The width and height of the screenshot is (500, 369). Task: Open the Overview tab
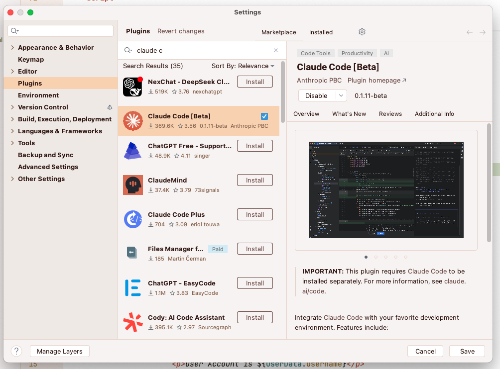306,114
